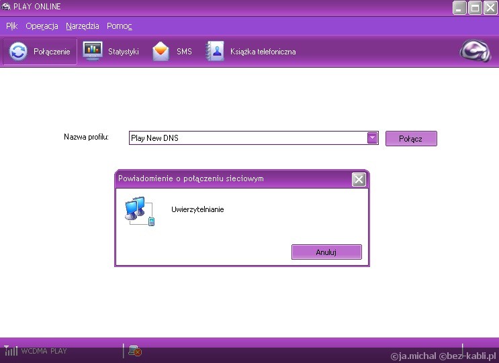
Task: Switch to the Połączenie tab label
Action: tap(52, 52)
